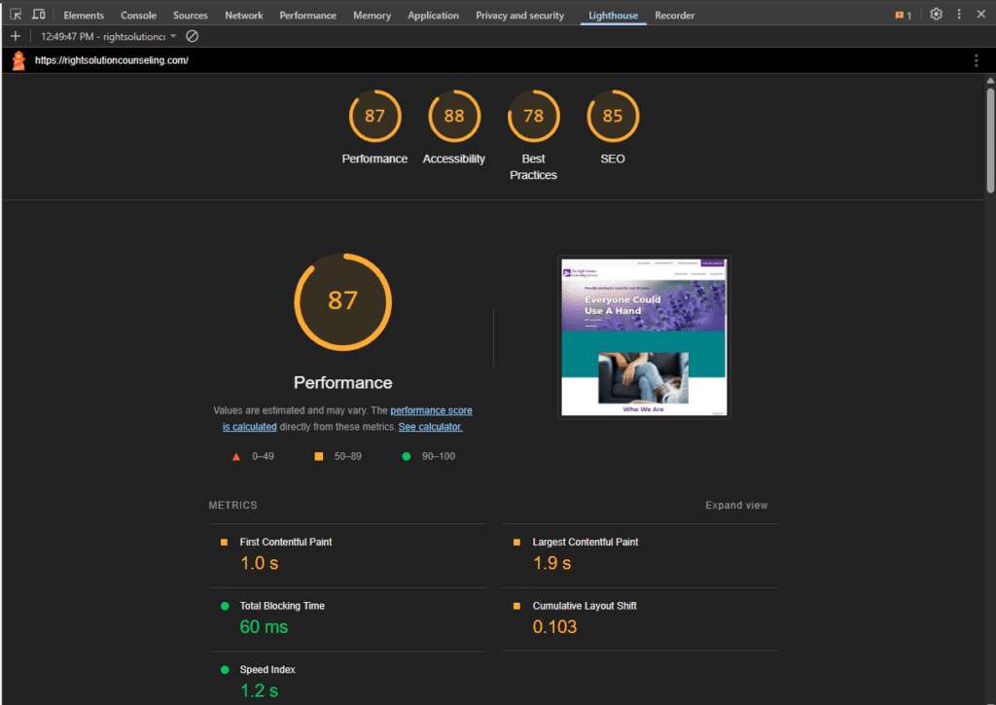Click the Speed Index metric
Image resolution: width=996 pixels, height=705 pixels.
click(x=347, y=680)
